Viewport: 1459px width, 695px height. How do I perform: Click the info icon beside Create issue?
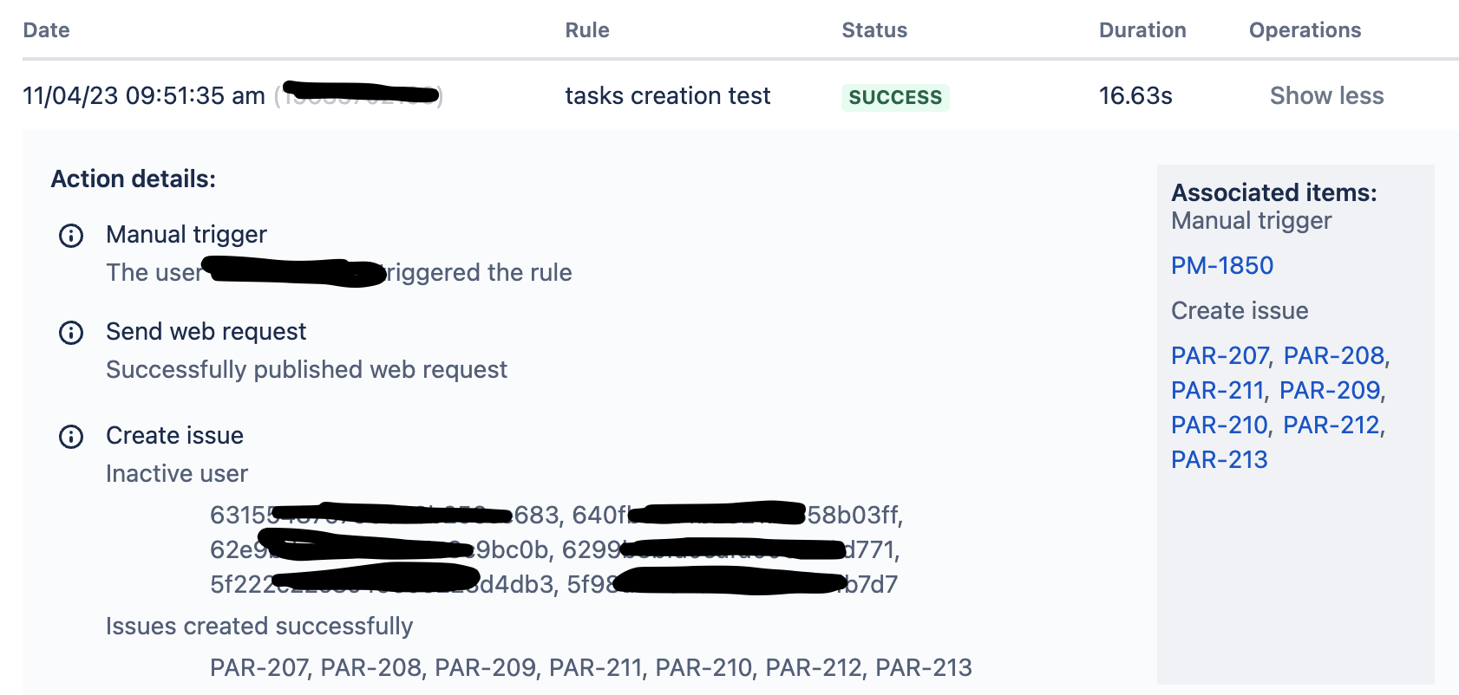click(x=71, y=437)
